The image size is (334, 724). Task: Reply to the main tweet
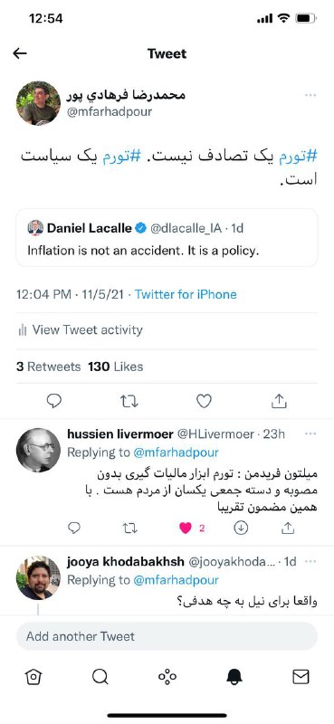click(x=54, y=401)
